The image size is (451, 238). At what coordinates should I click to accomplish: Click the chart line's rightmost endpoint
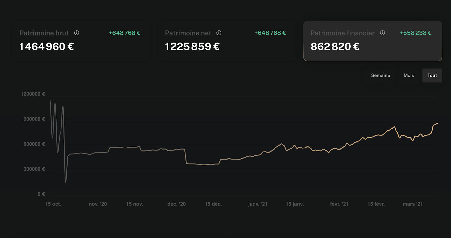(x=437, y=123)
